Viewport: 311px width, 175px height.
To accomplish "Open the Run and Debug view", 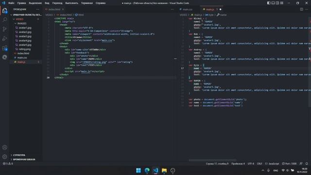I will 4,38.
